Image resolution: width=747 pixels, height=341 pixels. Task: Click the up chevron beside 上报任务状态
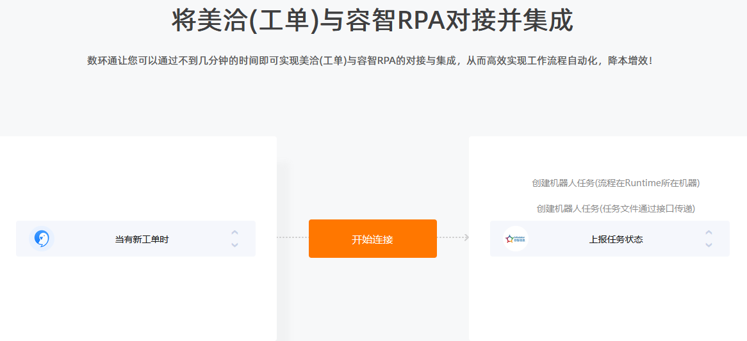709,233
